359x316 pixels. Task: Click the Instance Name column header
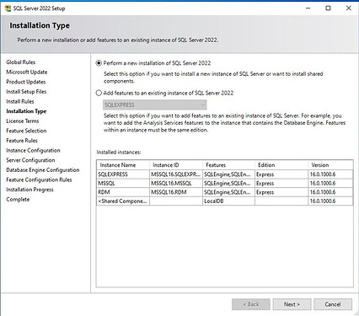click(123, 165)
